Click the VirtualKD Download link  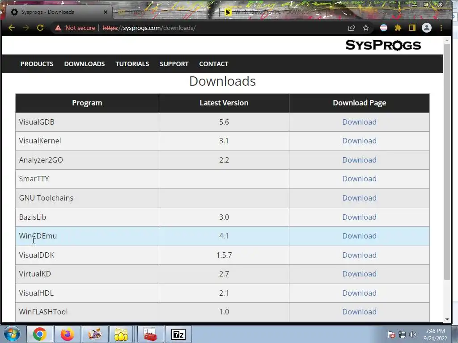click(x=359, y=274)
